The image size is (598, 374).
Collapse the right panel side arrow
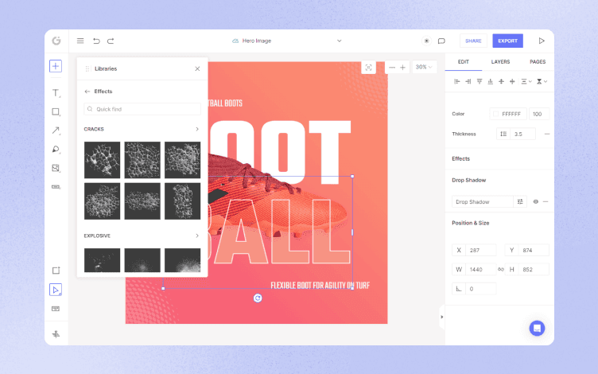click(x=441, y=317)
